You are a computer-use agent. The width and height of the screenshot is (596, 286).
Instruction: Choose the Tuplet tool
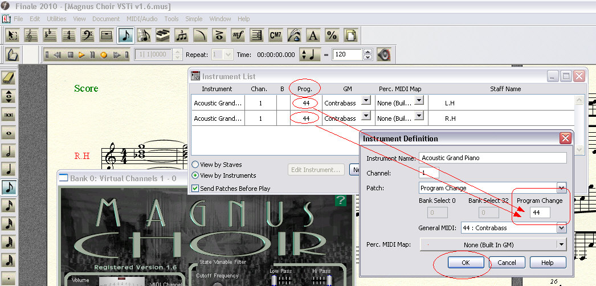(x=181, y=35)
